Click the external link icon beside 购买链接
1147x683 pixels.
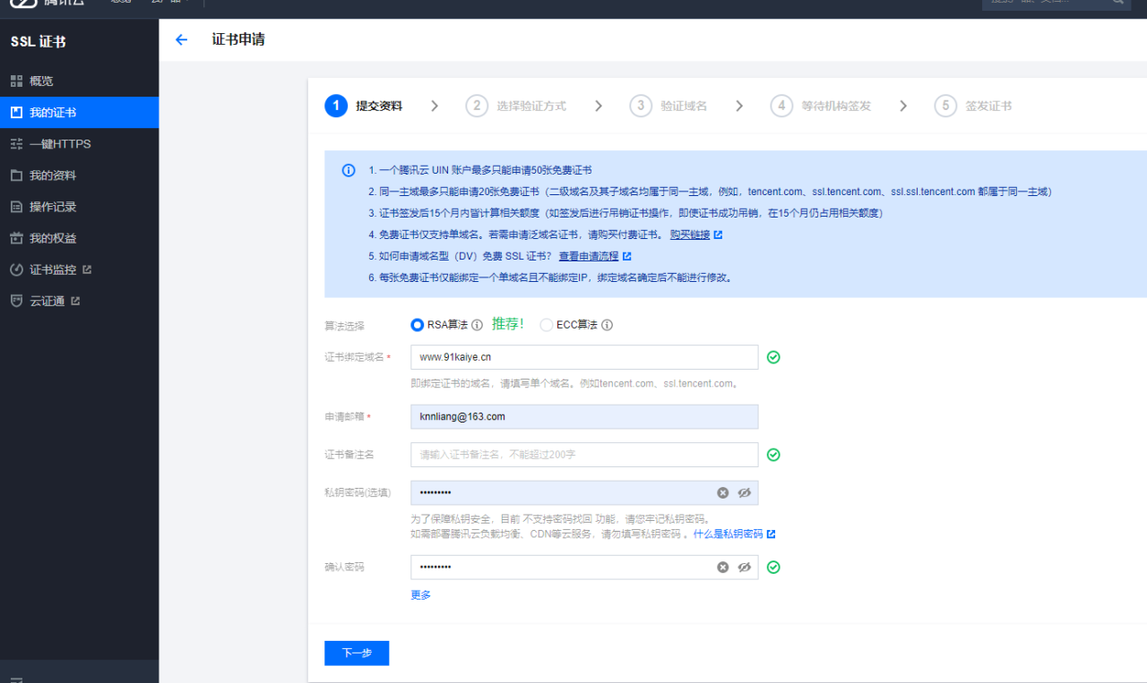pos(718,235)
